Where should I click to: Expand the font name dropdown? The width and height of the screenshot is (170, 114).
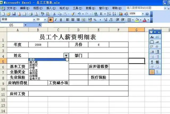click(x=34, y=20)
